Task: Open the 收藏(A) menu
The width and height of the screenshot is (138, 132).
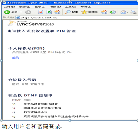Action: tap(55, 7)
